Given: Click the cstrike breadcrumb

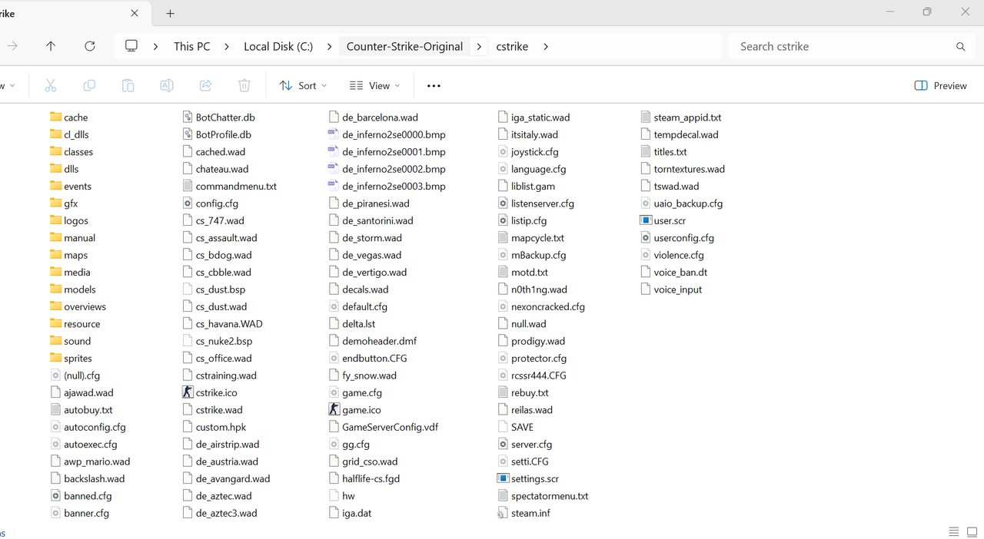Looking at the screenshot, I should [x=512, y=46].
